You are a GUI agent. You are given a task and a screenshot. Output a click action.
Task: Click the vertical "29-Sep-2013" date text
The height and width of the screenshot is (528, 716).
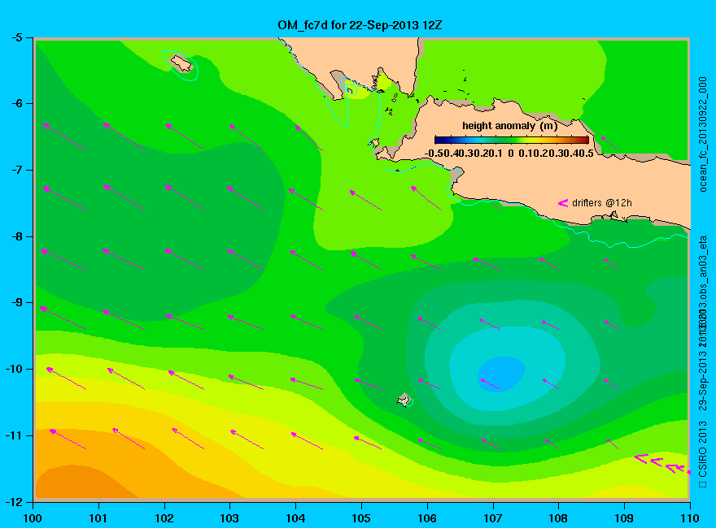[703, 379]
